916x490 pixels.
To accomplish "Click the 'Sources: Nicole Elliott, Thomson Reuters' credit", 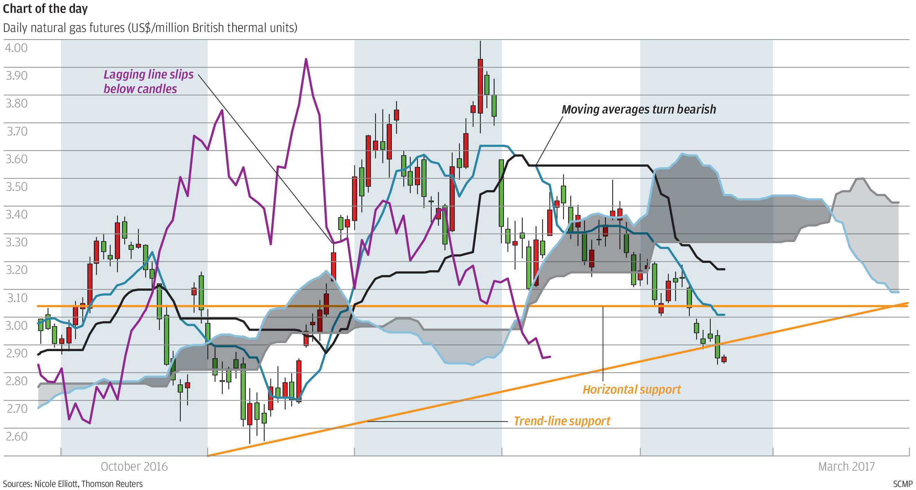I will click(73, 484).
